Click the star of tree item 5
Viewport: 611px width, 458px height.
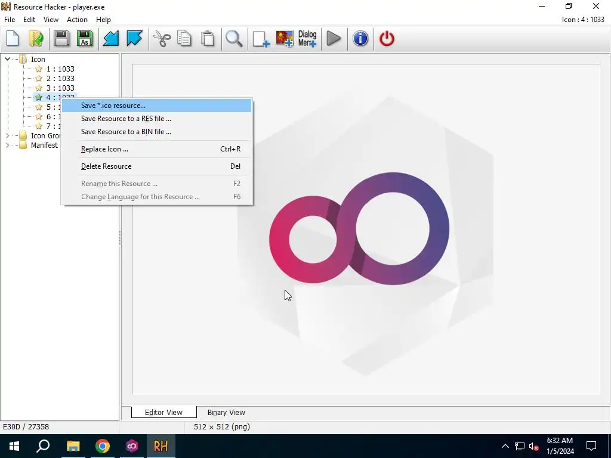(39, 107)
